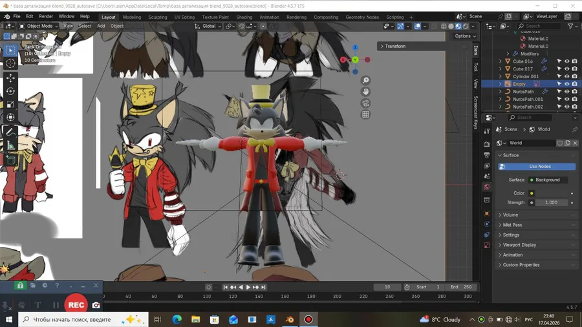Open the Object properties tab

pos(486,213)
